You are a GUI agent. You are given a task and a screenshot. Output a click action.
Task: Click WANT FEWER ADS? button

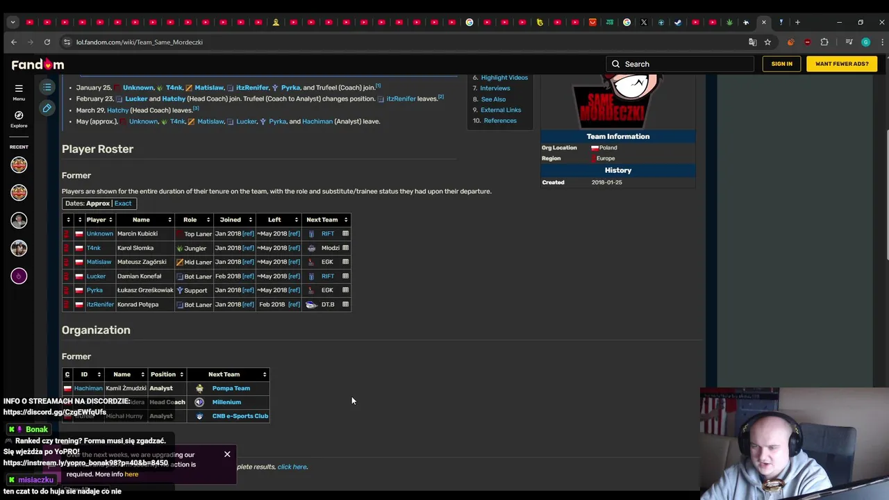coord(842,64)
